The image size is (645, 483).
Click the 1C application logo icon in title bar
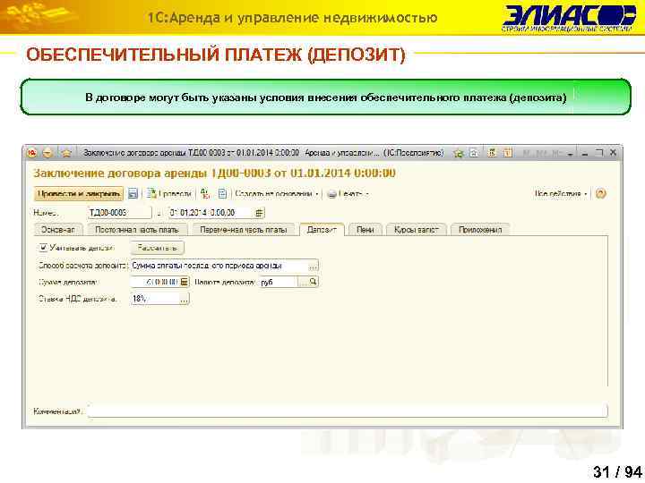[32, 153]
